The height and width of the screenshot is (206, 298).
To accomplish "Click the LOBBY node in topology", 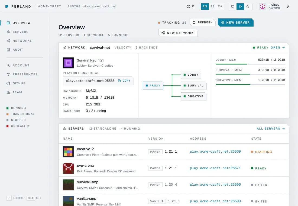I will tap(191, 75).
